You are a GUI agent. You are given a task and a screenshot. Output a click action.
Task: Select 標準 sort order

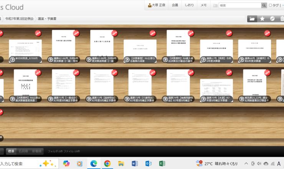coord(12,151)
